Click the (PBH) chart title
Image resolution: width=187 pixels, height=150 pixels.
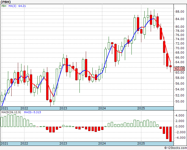(5, 2)
